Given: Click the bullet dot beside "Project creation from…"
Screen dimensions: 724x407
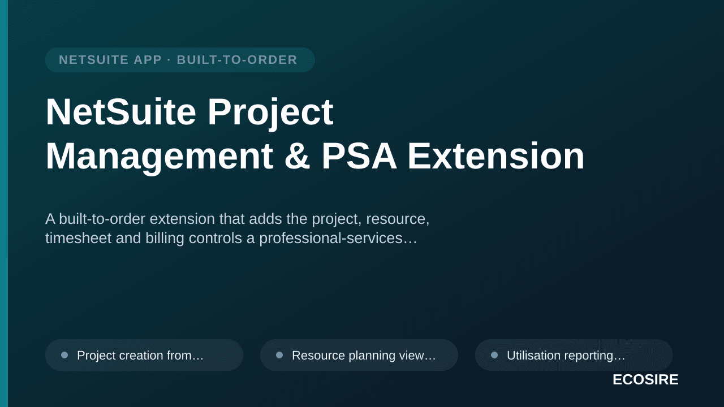Looking at the screenshot, I should (64, 355).
